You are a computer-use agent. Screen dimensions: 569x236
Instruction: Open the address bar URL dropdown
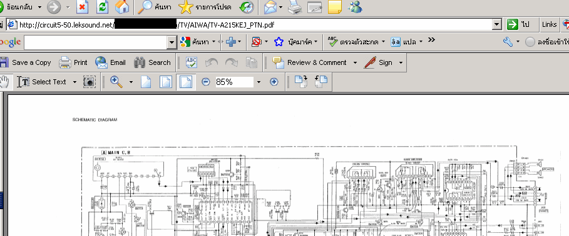point(497,24)
